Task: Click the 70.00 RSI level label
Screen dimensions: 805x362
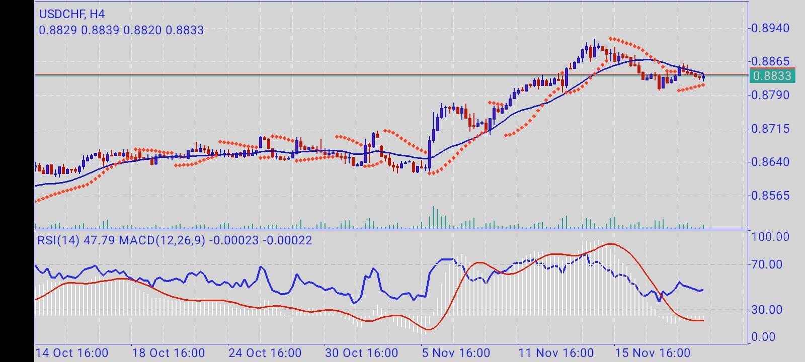Action: pyautogui.click(x=767, y=264)
